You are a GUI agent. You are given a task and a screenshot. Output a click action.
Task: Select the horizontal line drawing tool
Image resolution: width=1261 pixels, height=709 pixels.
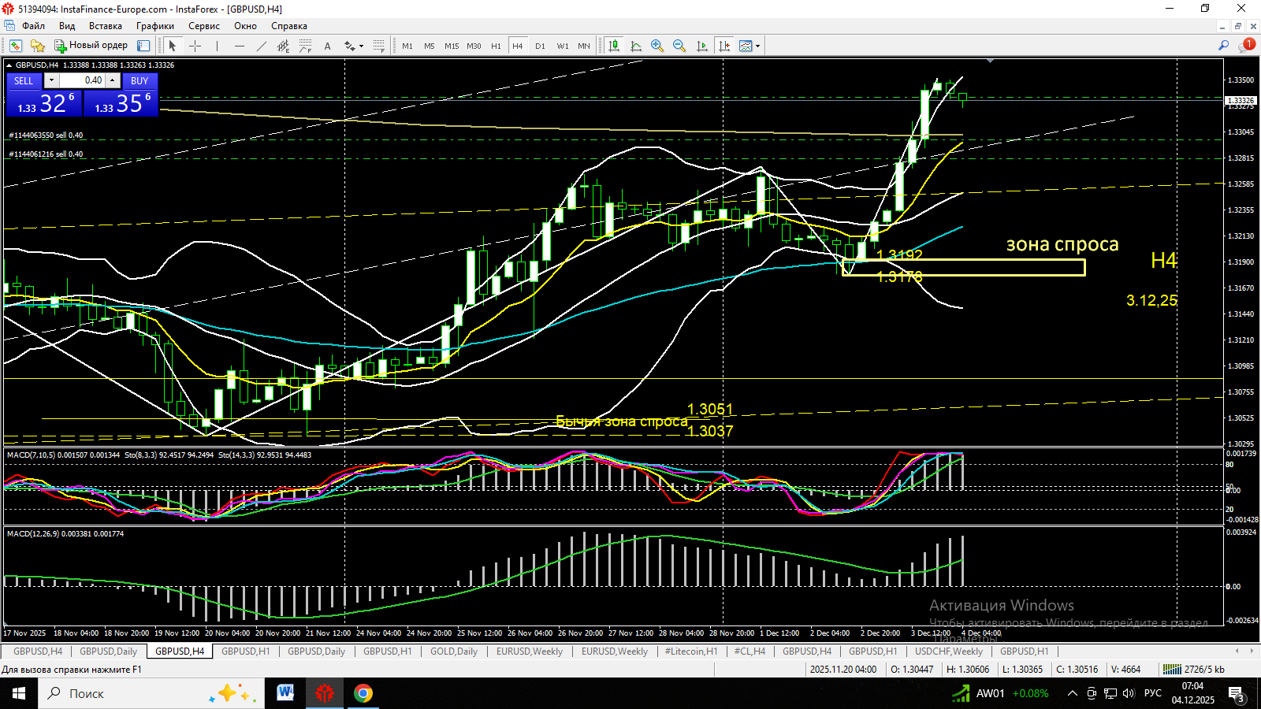pos(239,46)
